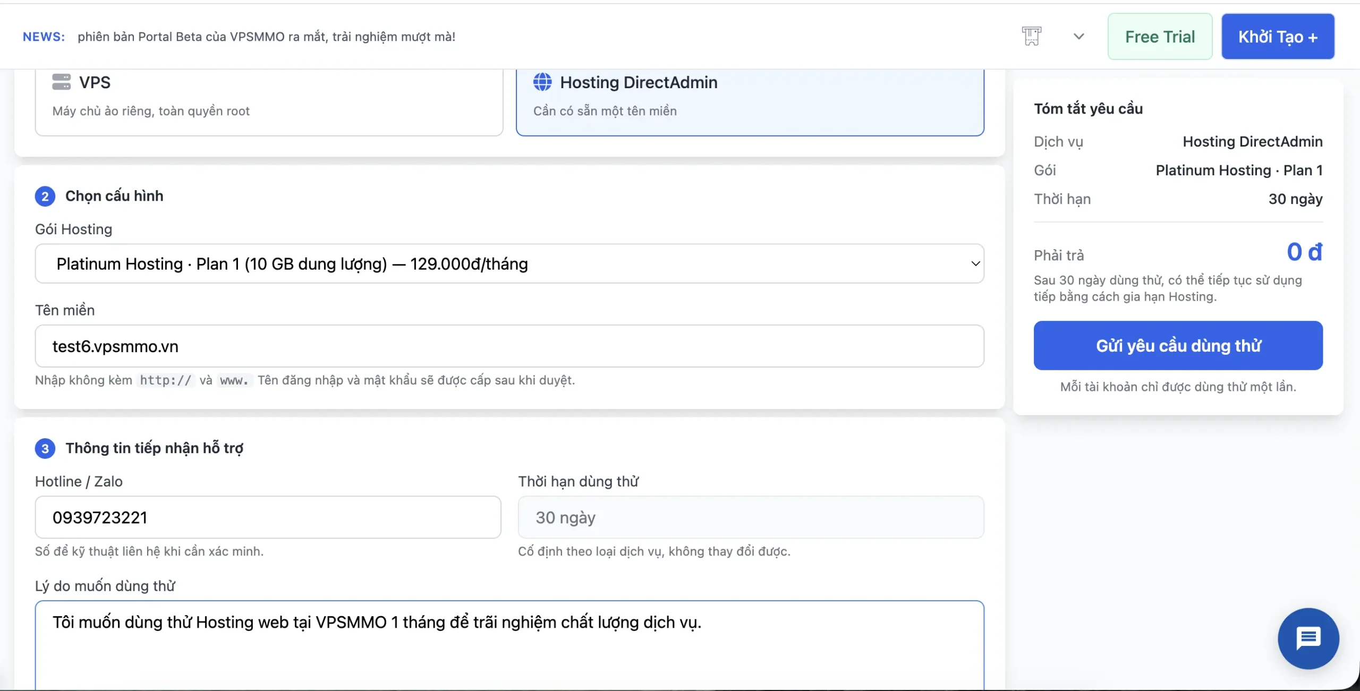Click the '0 đ' payable amount

(x=1305, y=252)
